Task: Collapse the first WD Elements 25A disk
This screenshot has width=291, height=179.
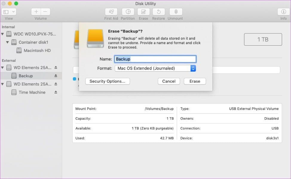Action: (x=2, y=68)
